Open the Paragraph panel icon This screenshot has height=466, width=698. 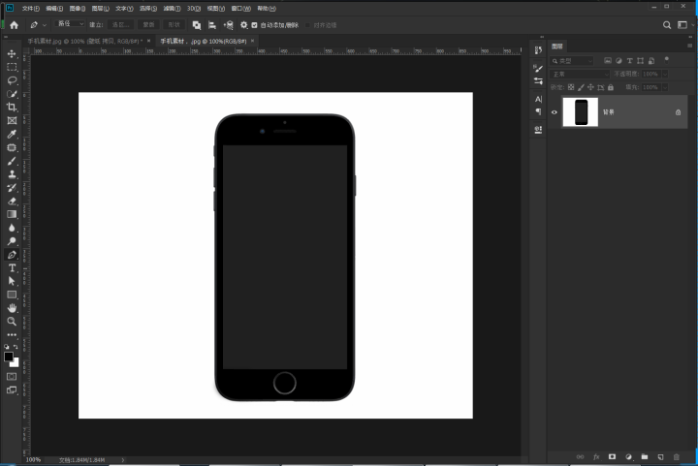click(x=538, y=111)
